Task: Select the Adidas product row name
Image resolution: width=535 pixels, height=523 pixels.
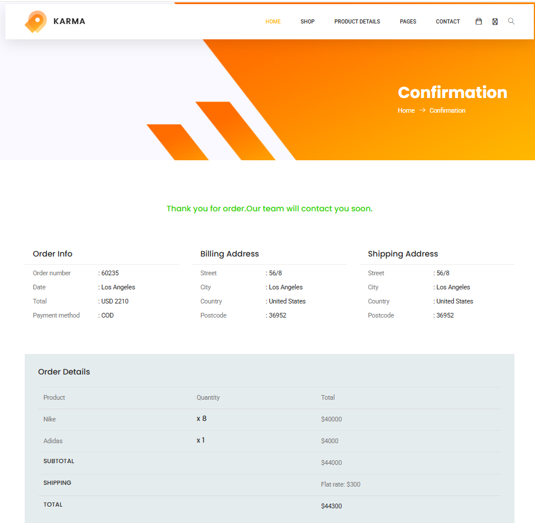Action: (x=53, y=441)
